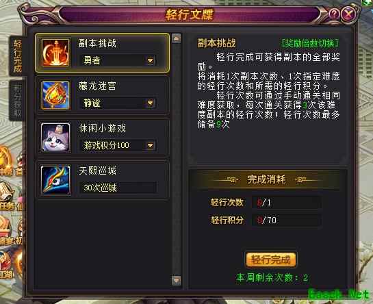373x304 pixels.
Task: Click the scrollbar track in the activity list
Action: coord(177,160)
